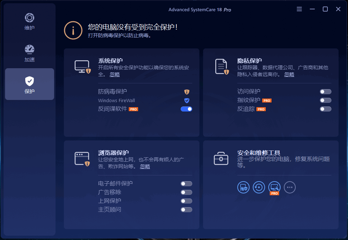348x240 pixels.
Task: Open the hamburger options menu
Action: click(x=299, y=9)
